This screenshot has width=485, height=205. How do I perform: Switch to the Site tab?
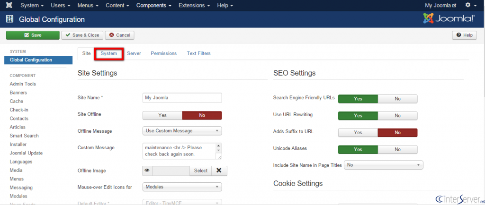point(86,53)
